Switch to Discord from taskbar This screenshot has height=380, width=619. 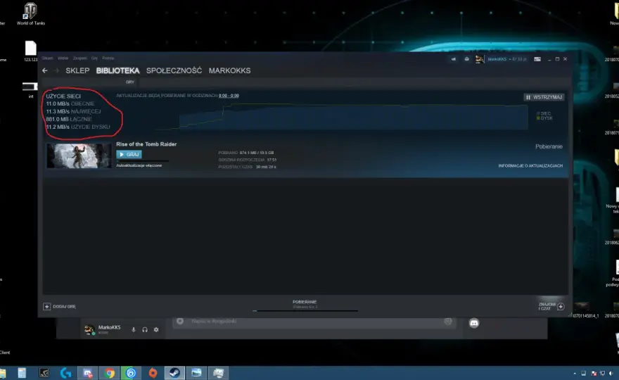point(87,372)
